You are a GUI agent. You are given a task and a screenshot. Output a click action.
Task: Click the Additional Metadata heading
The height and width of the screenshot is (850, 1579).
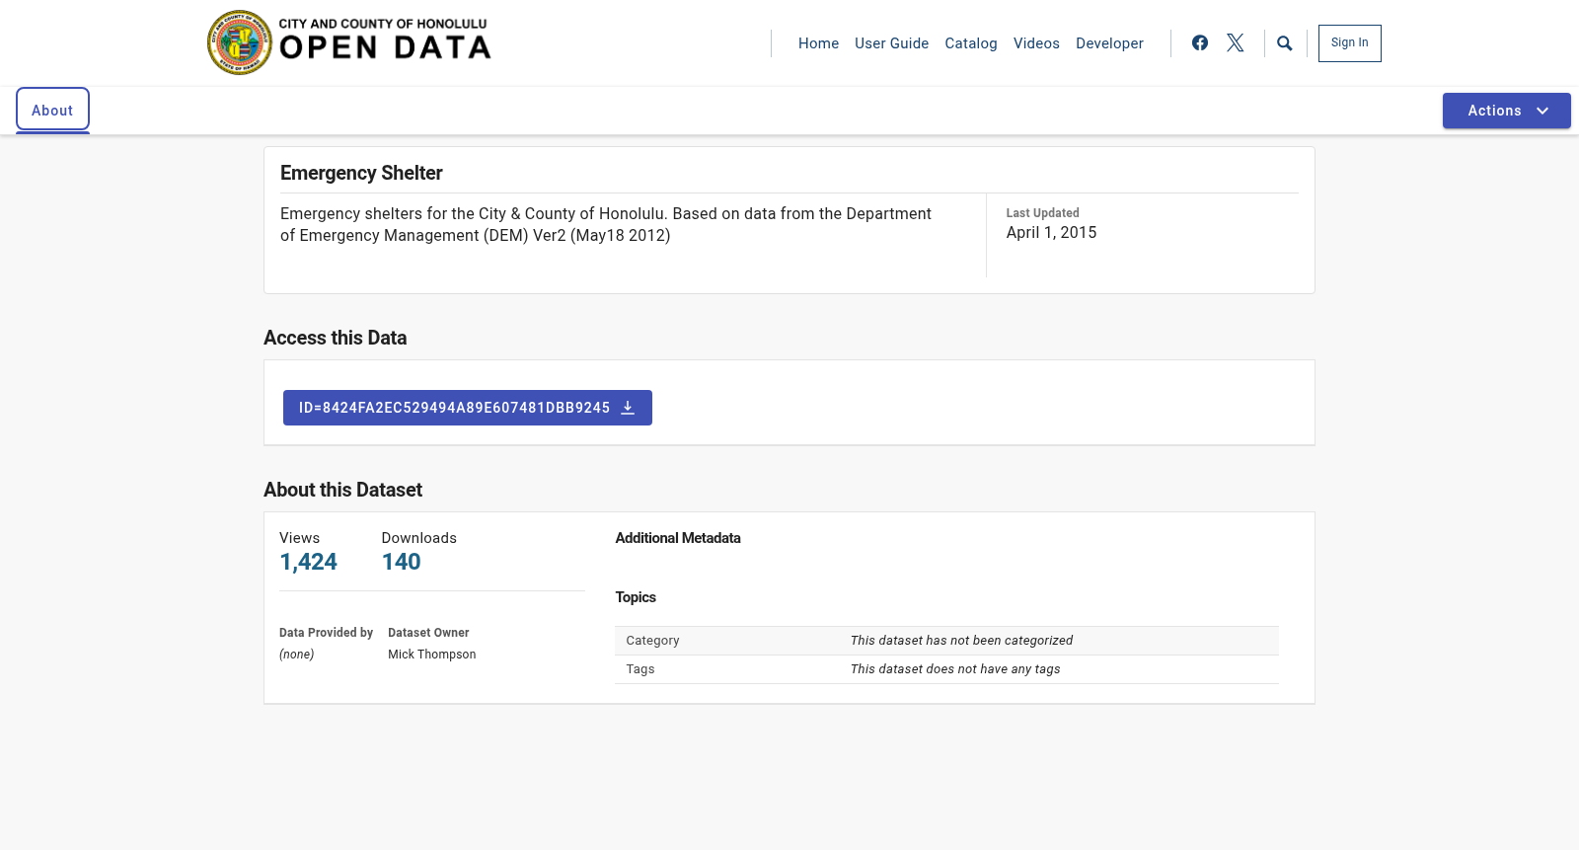[678, 538]
